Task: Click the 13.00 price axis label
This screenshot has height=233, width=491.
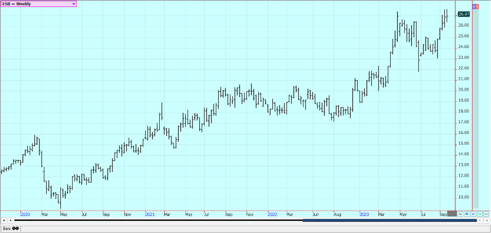Action: (464, 165)
